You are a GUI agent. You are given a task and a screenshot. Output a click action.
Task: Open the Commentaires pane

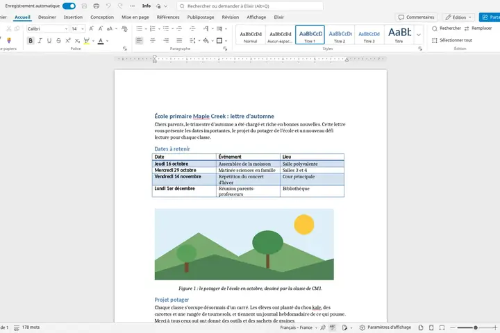tap(417, 17)
